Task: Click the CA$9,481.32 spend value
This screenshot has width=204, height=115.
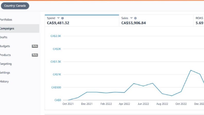Action: 58,23
